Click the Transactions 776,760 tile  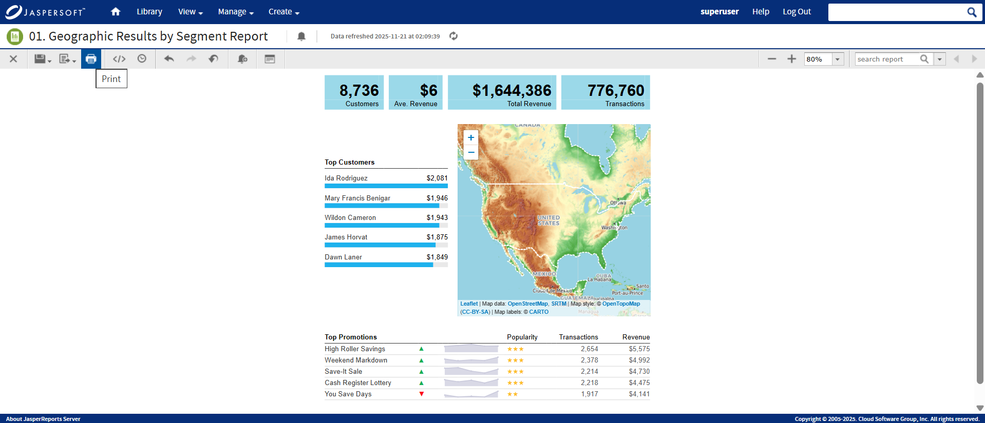(605, 92)
